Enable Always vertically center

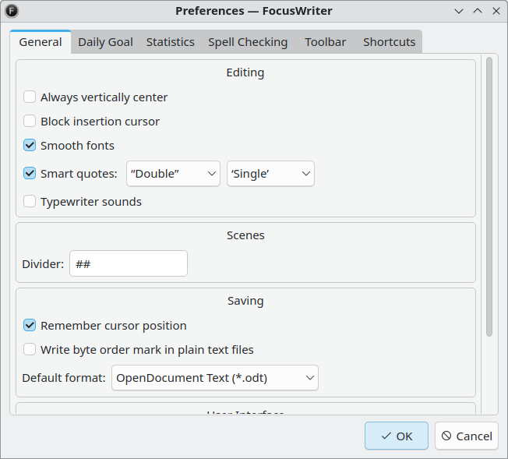(x=30, y=97)
